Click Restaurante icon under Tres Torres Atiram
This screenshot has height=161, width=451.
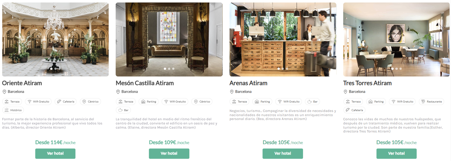(x=423, y=102)
